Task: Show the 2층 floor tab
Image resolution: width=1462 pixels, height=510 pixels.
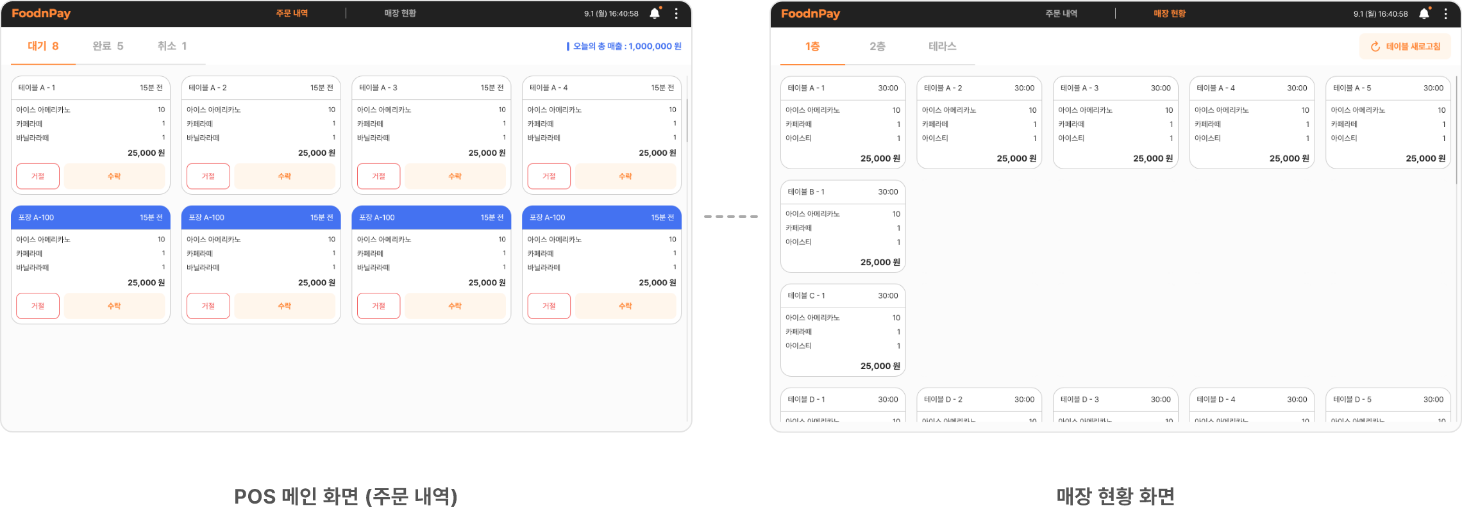Action: pyautogui.click(x=877, y=46)
